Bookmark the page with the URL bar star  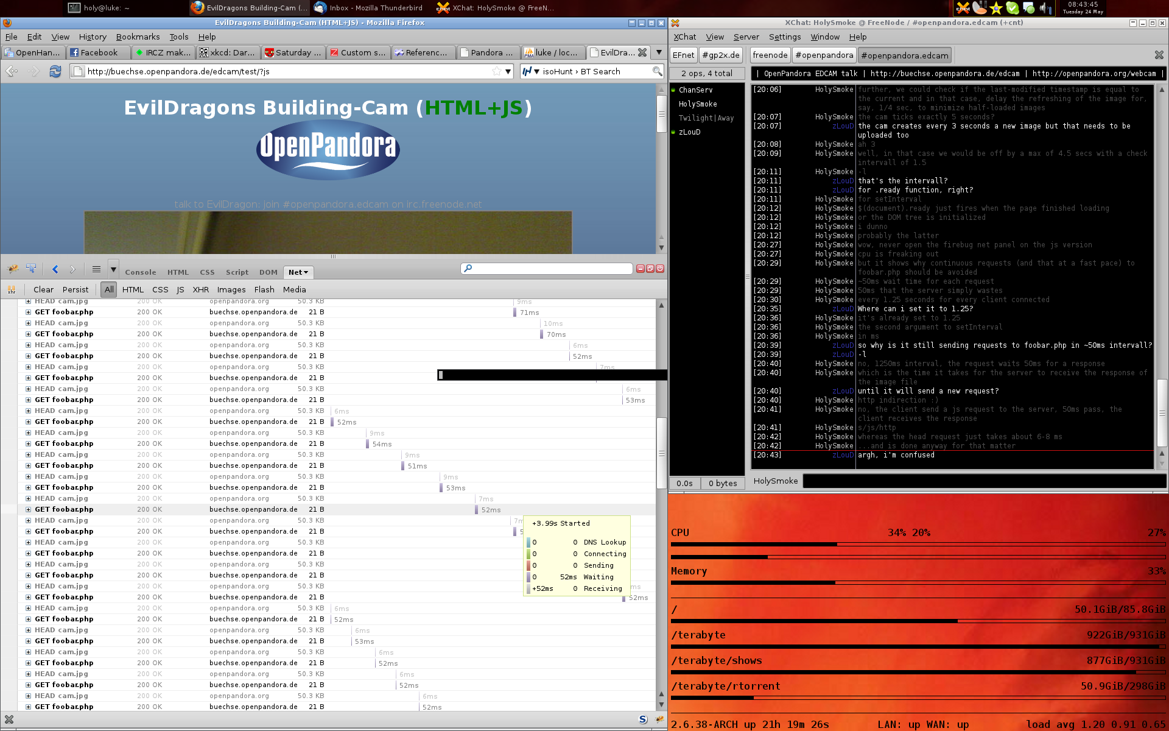tap(497, 71)
